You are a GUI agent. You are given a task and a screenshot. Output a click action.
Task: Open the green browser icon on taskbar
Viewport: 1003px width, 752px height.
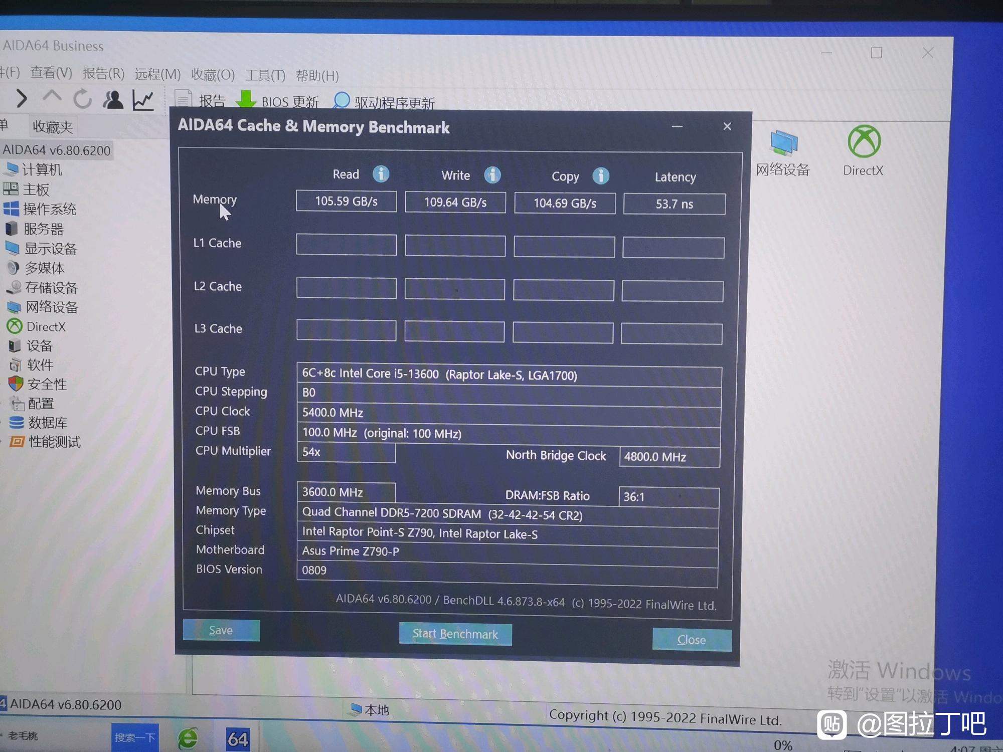point(188,738)
